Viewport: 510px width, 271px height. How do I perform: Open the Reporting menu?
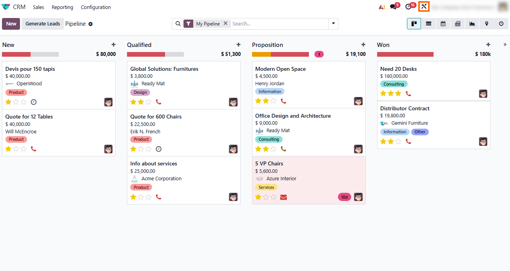[62, 7]
